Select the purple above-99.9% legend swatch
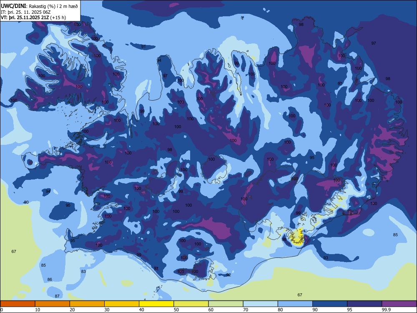This screenshot has width=417, height=313. pos(399,304)
